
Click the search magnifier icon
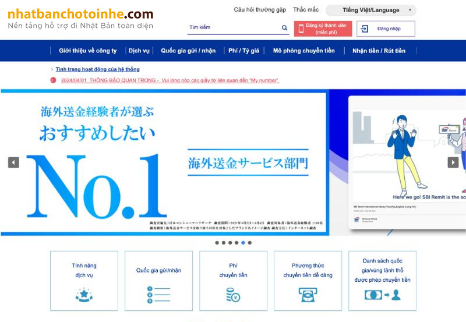coord(284,28)
